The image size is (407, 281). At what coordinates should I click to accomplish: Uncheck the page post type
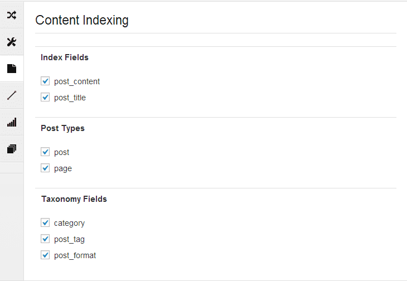[x=45, y=168]
